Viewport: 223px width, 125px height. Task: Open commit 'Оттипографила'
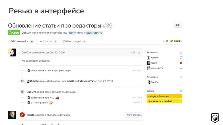[39, 103]
